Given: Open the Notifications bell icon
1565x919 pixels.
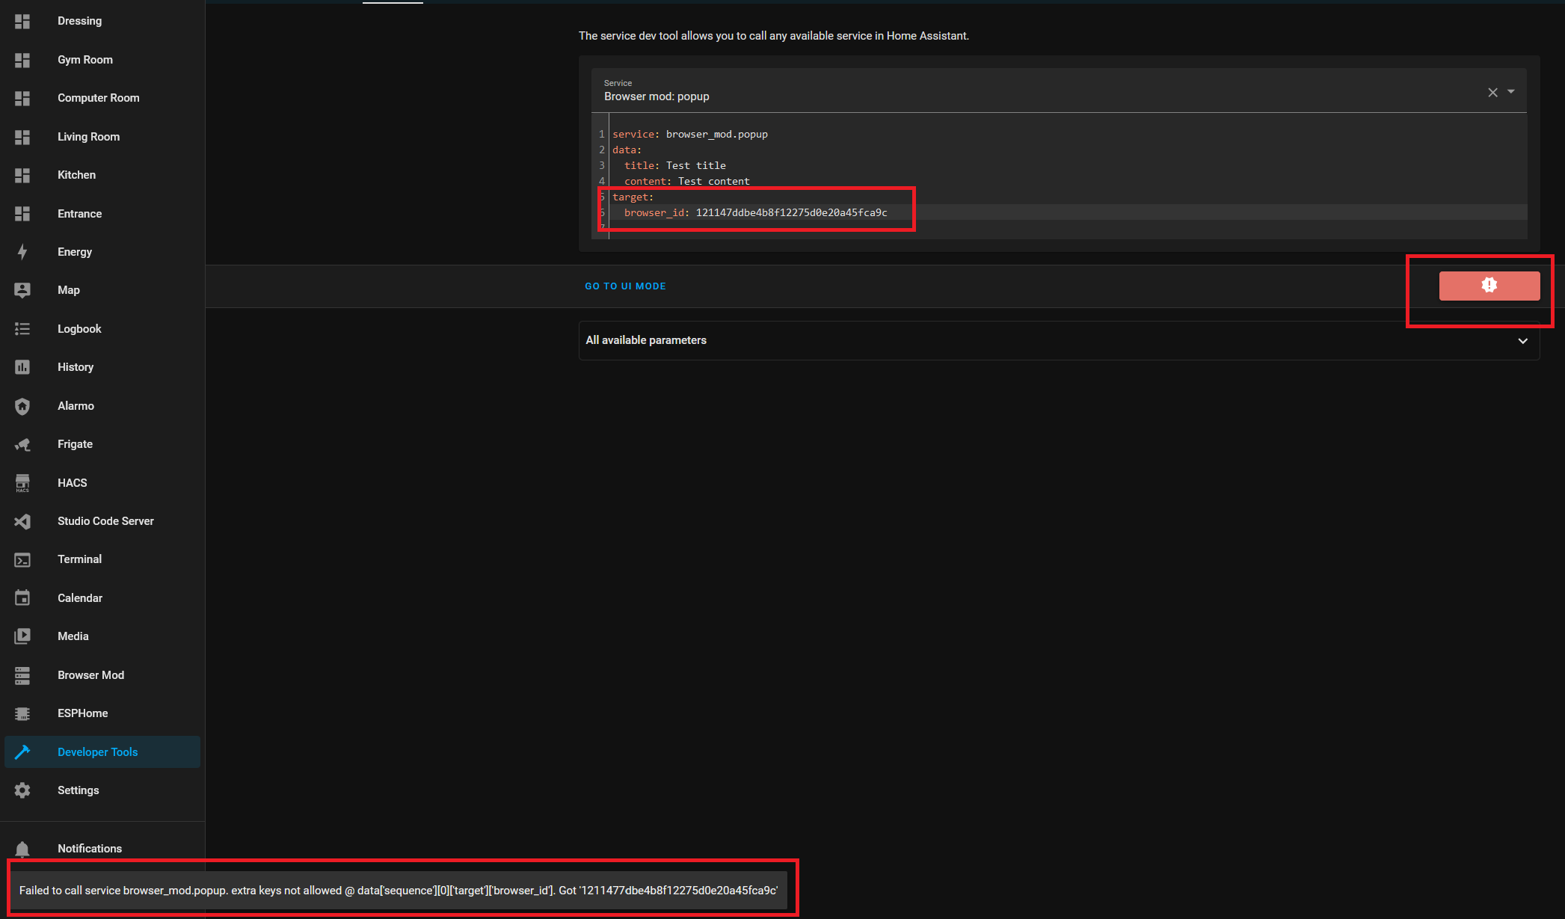Looking at the screenshot, I should [x=22, y=848].
